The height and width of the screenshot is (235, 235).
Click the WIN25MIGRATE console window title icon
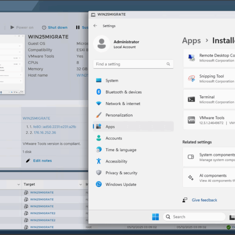coord(93,15)
